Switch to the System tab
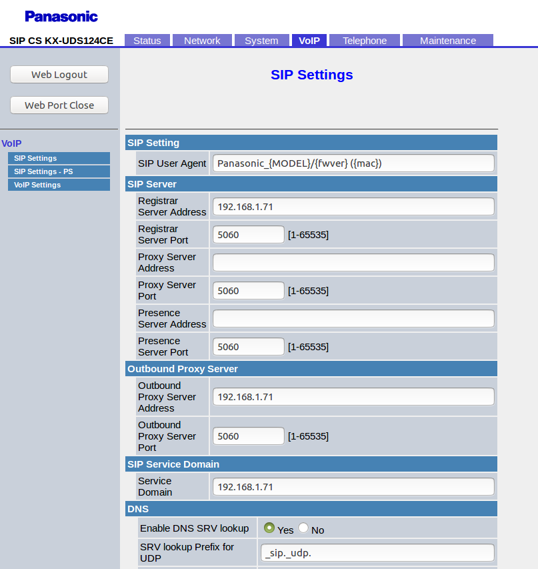The image size is (538, 569). point(261,40)
